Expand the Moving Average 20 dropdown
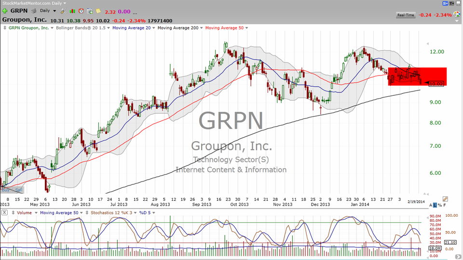463x260 pixels. (153, 28)
